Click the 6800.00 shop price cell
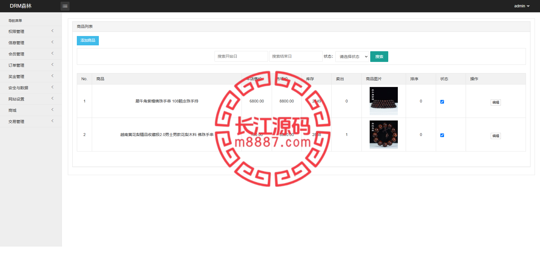The width and height of the screenshot is (540, 257). [257, 101]
